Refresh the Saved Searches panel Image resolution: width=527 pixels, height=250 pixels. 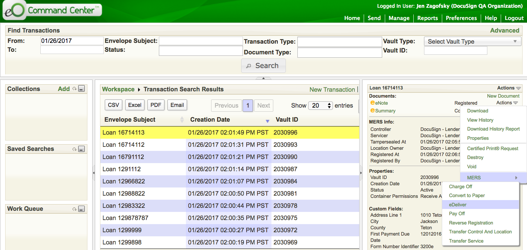coord(74,149)
